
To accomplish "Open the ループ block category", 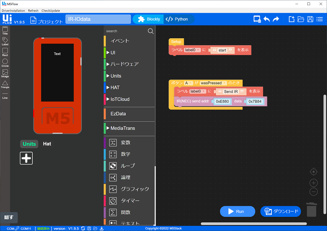I will point(129,166).
